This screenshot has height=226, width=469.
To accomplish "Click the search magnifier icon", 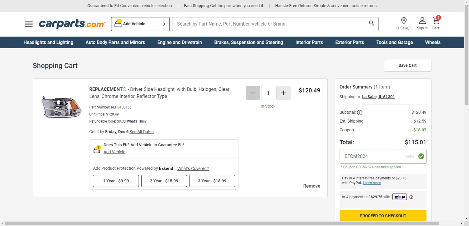I will tap(371, 23).
